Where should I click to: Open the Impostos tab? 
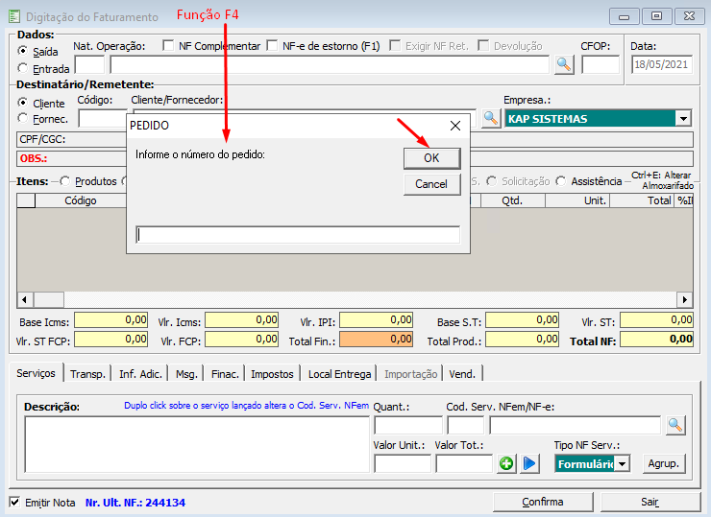[x=272, y=374]
